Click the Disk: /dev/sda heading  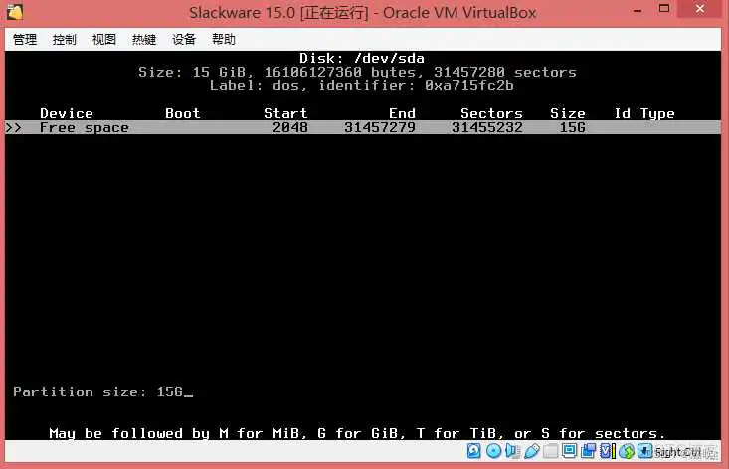(x=362, y=58)
